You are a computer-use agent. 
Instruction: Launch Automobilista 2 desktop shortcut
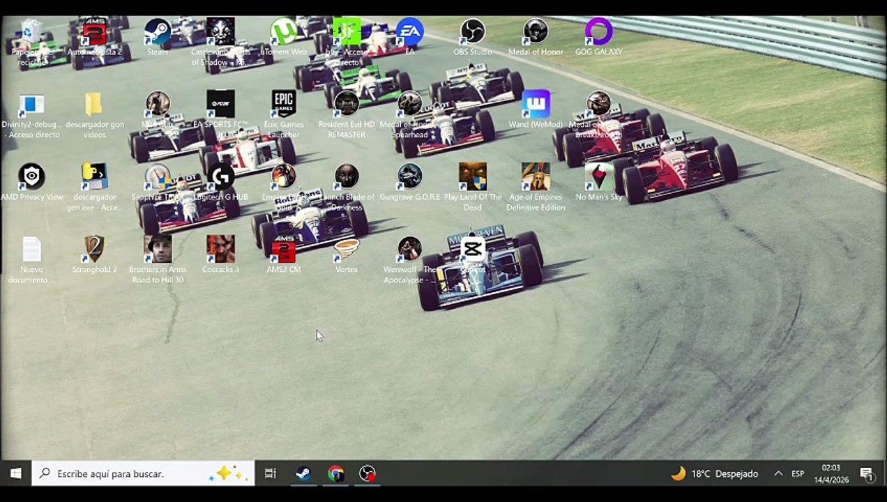point(94,38)
